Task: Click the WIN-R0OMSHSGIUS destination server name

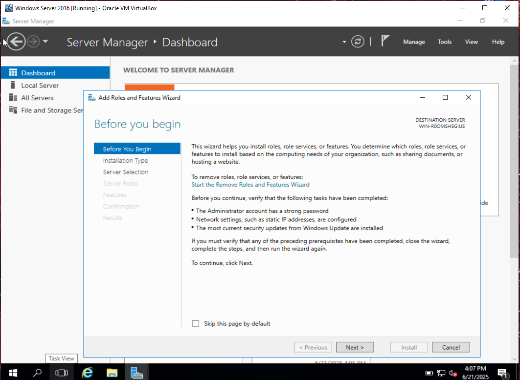Action: point(442,126)
